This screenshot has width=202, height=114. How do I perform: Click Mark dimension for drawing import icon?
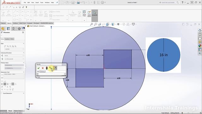(55, 68)
